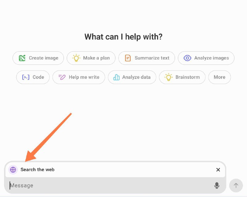The height and width of the screenshot is (197, 247).
Task: Click the Code brackets icon
Action: [x=26, y=77]
